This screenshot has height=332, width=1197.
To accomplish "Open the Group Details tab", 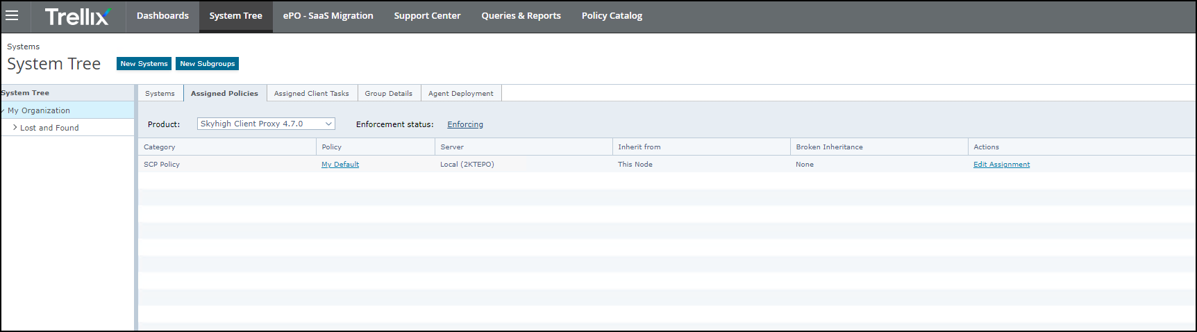I will (x=388, y=94).
